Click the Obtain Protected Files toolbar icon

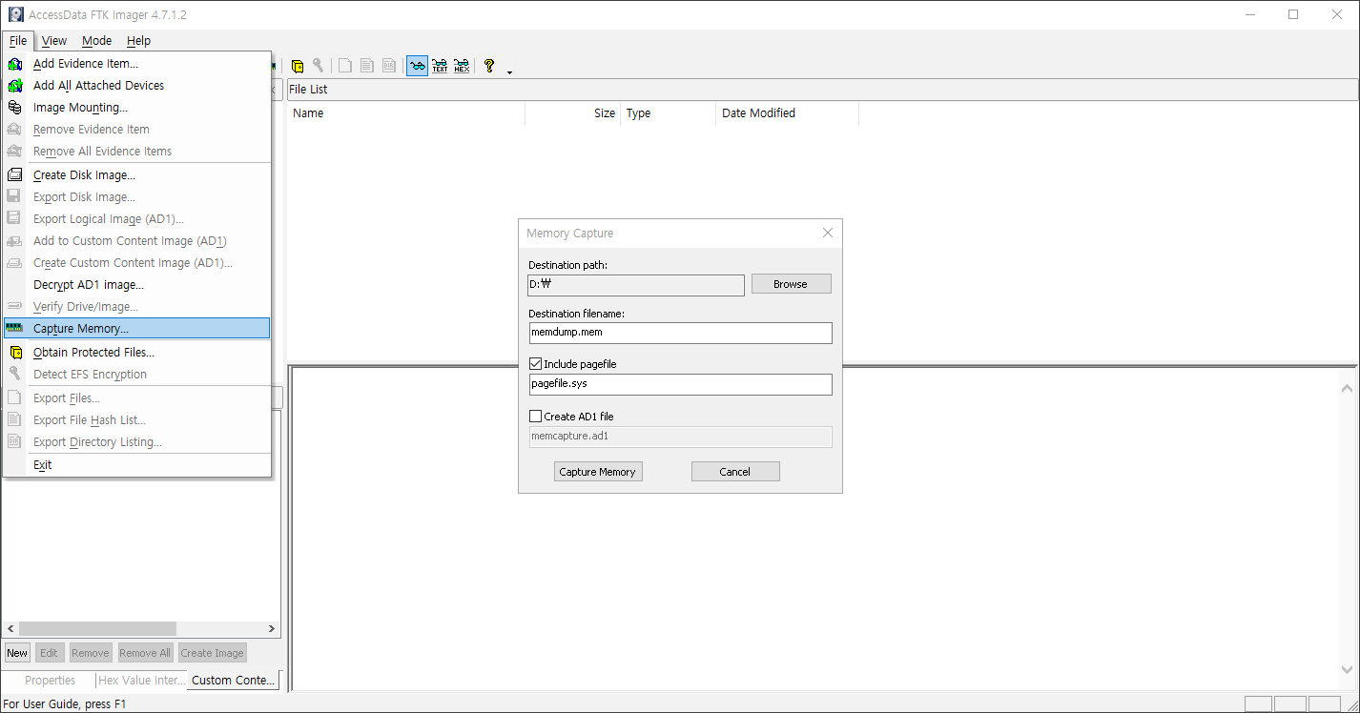tap(298, 66)
